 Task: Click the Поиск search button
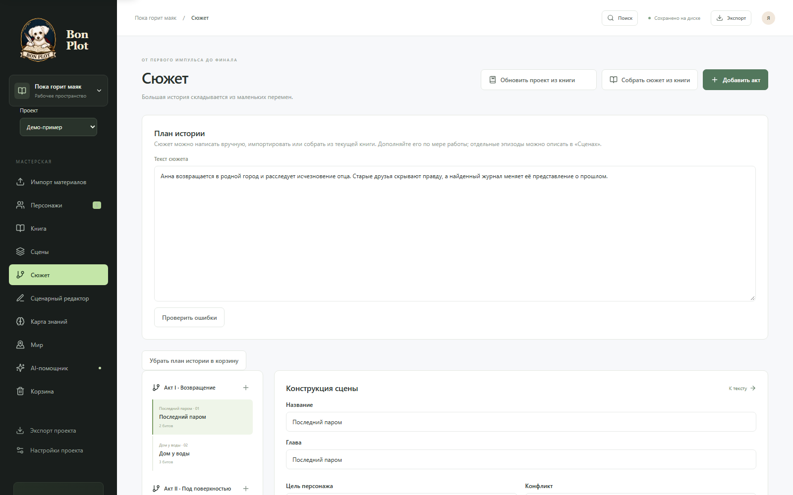tap(620, 18)
